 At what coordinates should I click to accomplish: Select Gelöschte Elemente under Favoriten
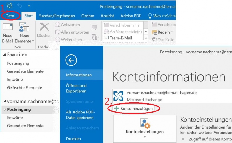point(25,88)
